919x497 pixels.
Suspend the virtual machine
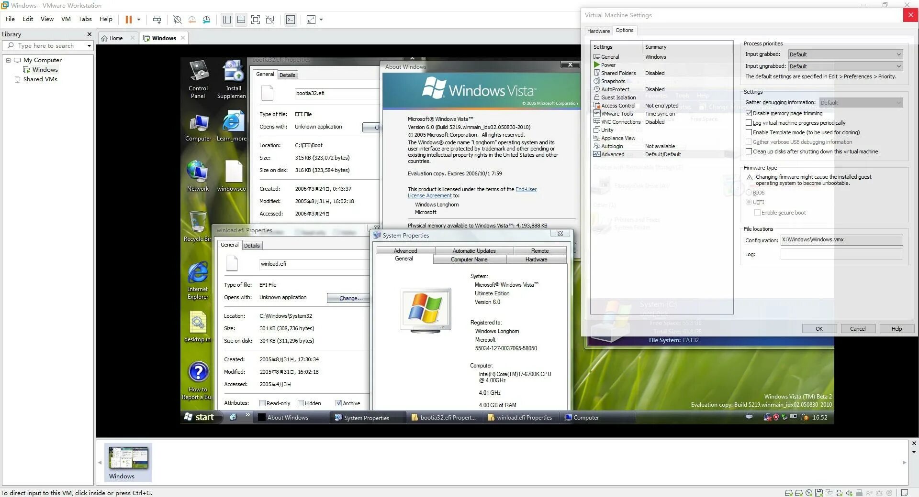click(128, 20)
